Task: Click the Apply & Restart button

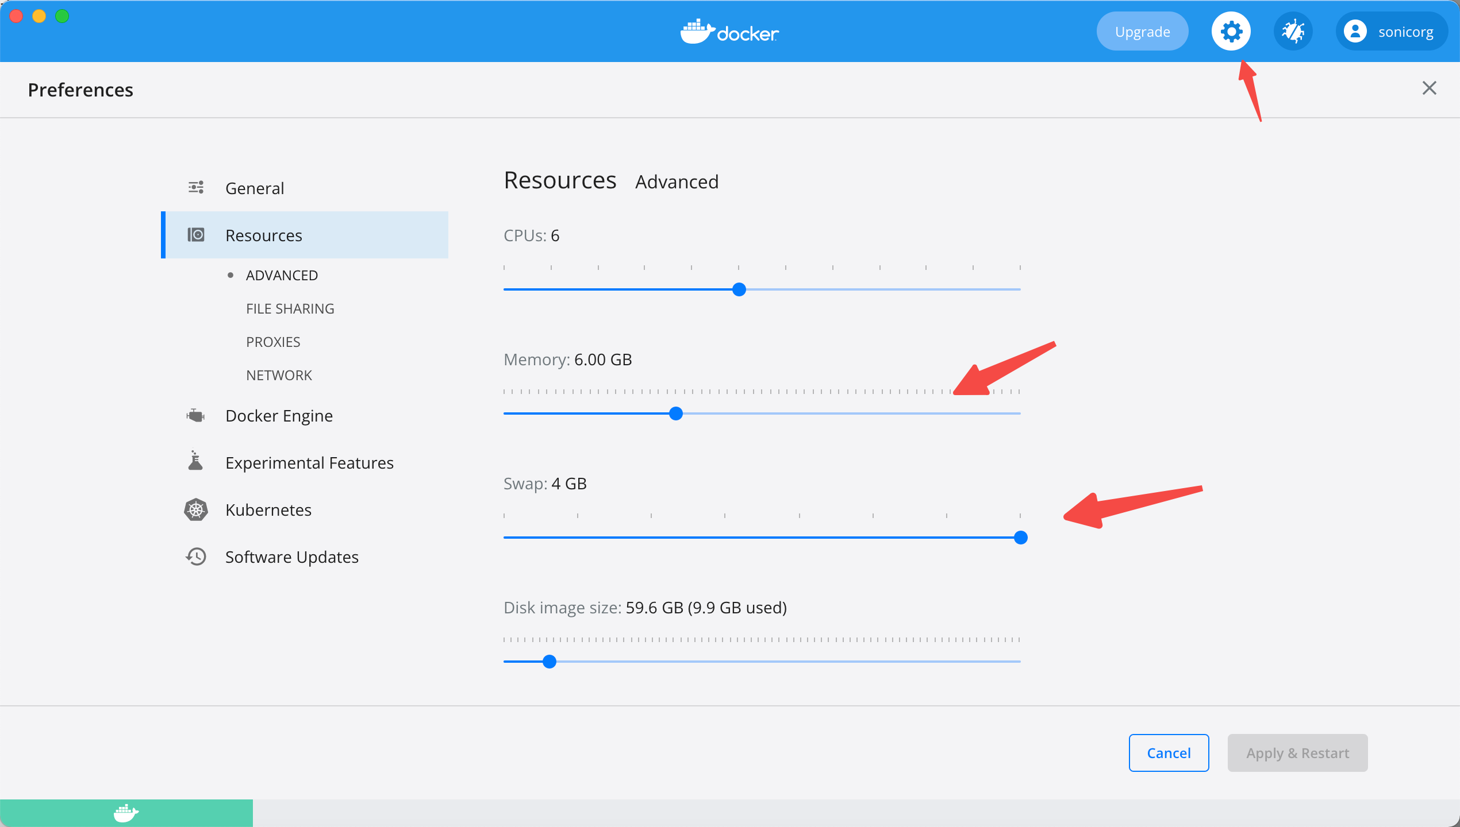Action: (x=1297, y=753)
